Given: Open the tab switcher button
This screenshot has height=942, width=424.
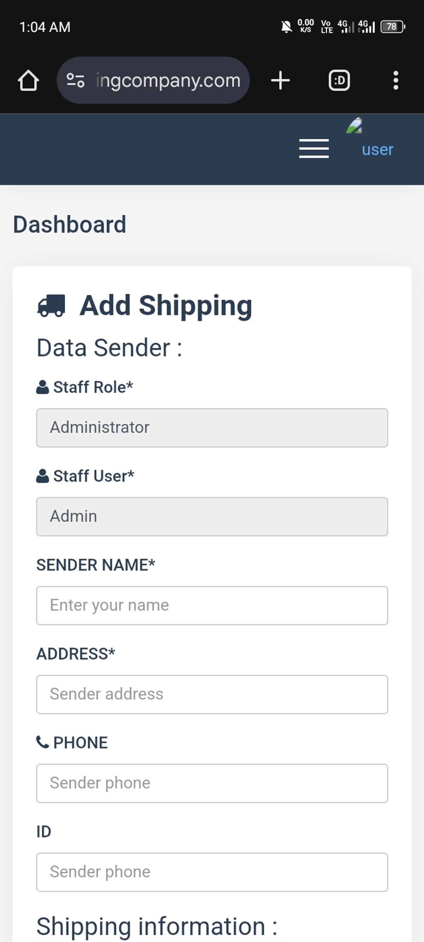Looking at the screenshot, I should point(339,80).
